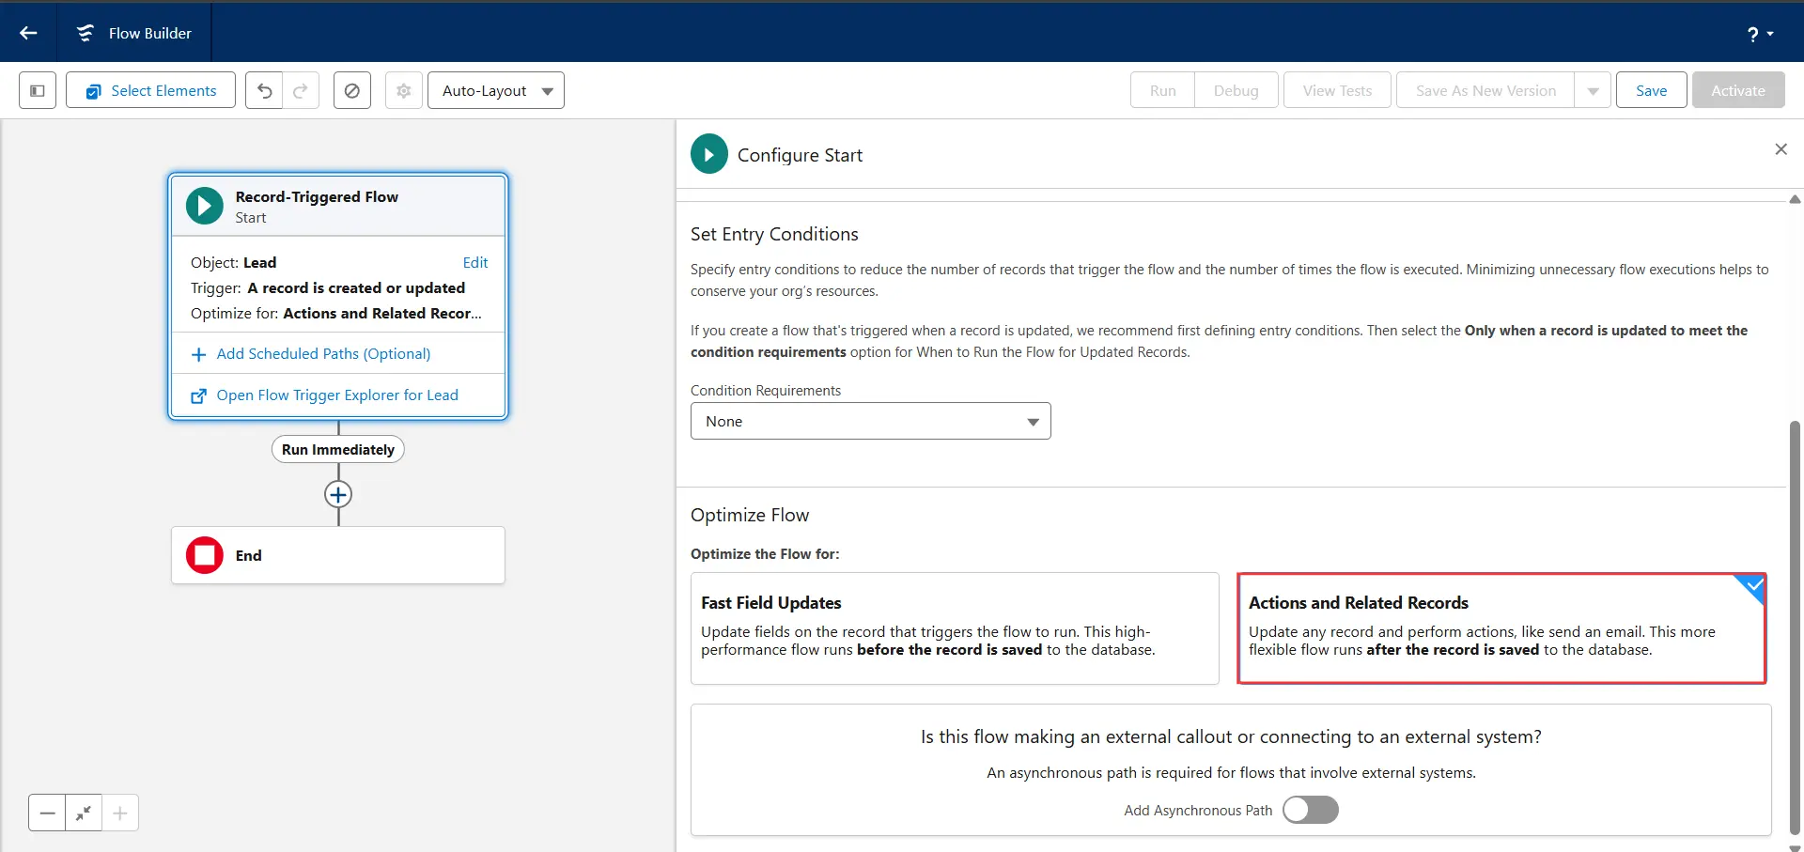
Task: Click the plus icon beside Add Scheduled Paths
Action: tap(198, 354)
